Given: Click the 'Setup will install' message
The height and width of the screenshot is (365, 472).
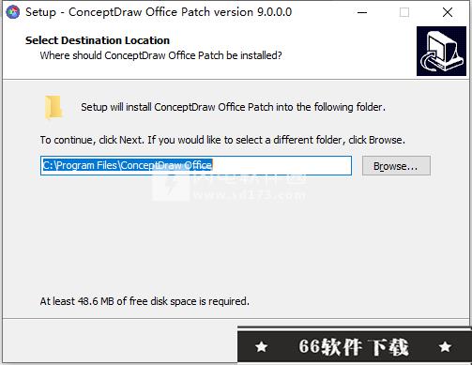Looking at the screenshot, I should click(x=233, y=107).
